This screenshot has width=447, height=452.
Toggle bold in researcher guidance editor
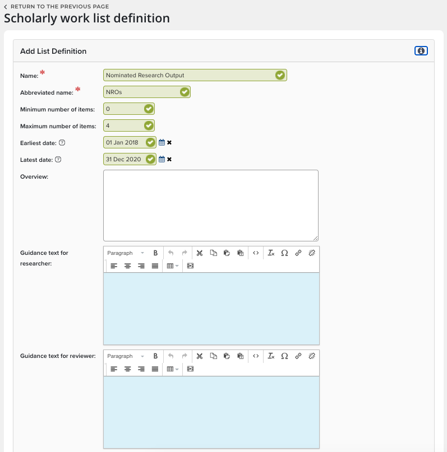tap(156, 253)
